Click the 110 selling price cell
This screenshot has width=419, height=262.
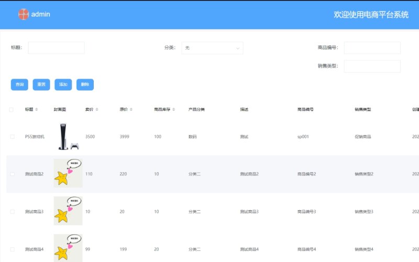89,174
